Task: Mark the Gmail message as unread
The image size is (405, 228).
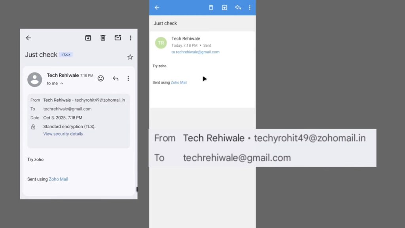Action: [x=117, y=38]
